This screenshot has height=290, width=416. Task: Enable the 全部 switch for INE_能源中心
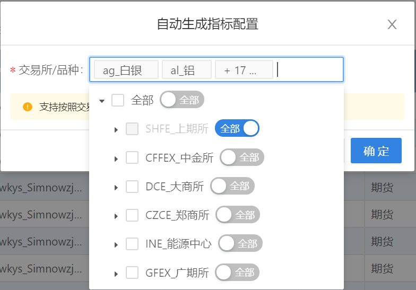point(240,243)
